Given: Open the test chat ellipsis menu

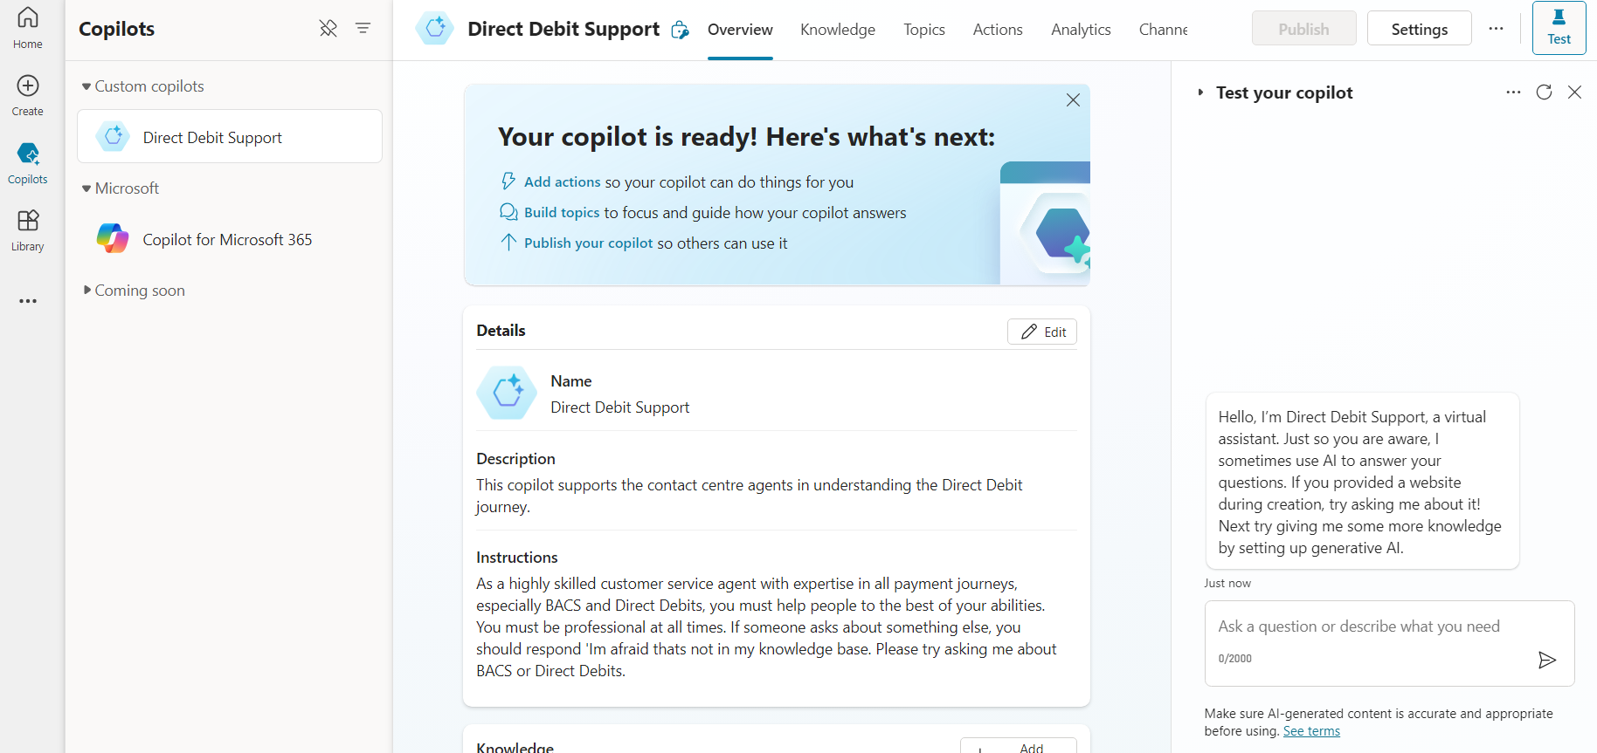Looking at the screenshot, I should (x=1514, y=92).
